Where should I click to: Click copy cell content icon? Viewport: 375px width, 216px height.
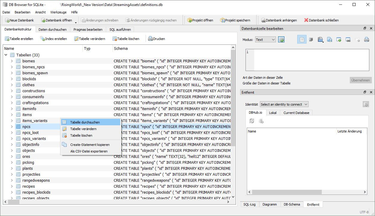330,39
